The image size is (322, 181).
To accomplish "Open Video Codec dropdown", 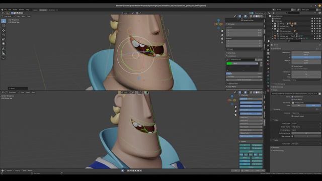I will pos(306,124).
